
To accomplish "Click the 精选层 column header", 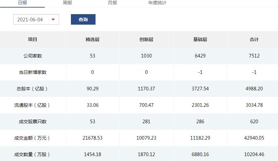I will click(x=93, y=39).
